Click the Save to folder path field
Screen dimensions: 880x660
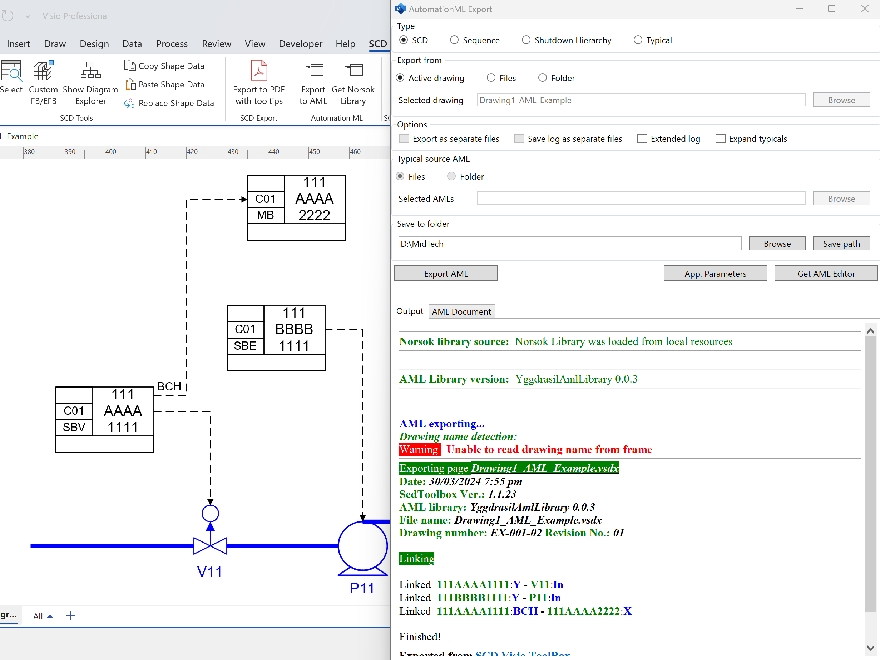click(x=570, y=244)
